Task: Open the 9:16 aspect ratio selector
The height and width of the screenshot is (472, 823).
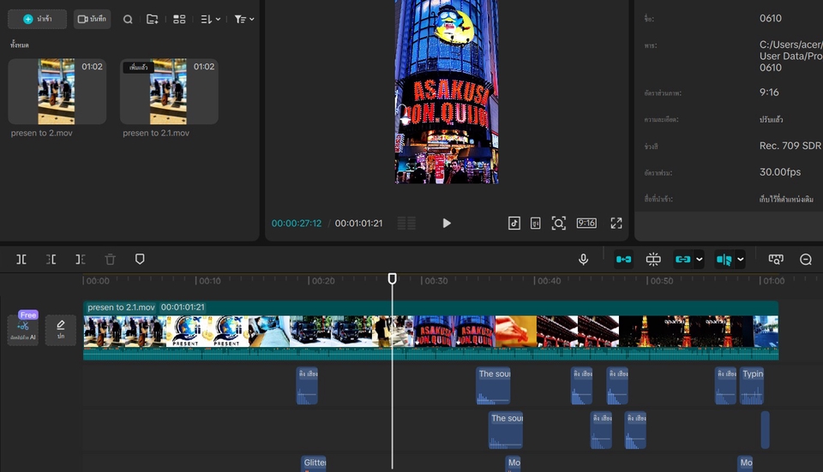Action: [x=586, y=223]
